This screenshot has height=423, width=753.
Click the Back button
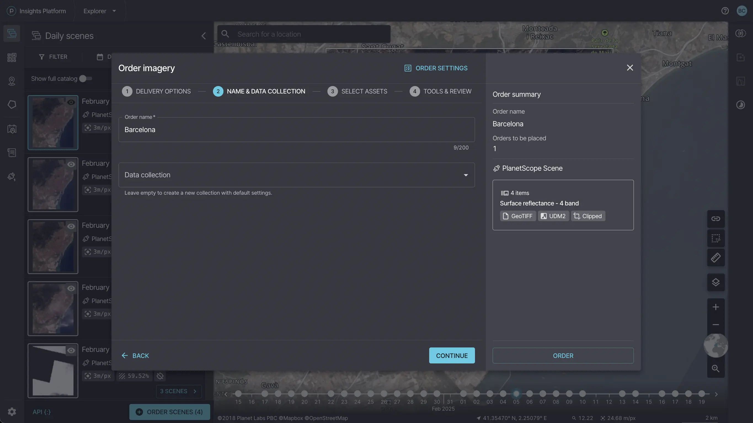point(135,355)
